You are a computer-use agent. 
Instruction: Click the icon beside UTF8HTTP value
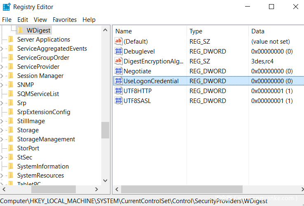pos(119,91)
